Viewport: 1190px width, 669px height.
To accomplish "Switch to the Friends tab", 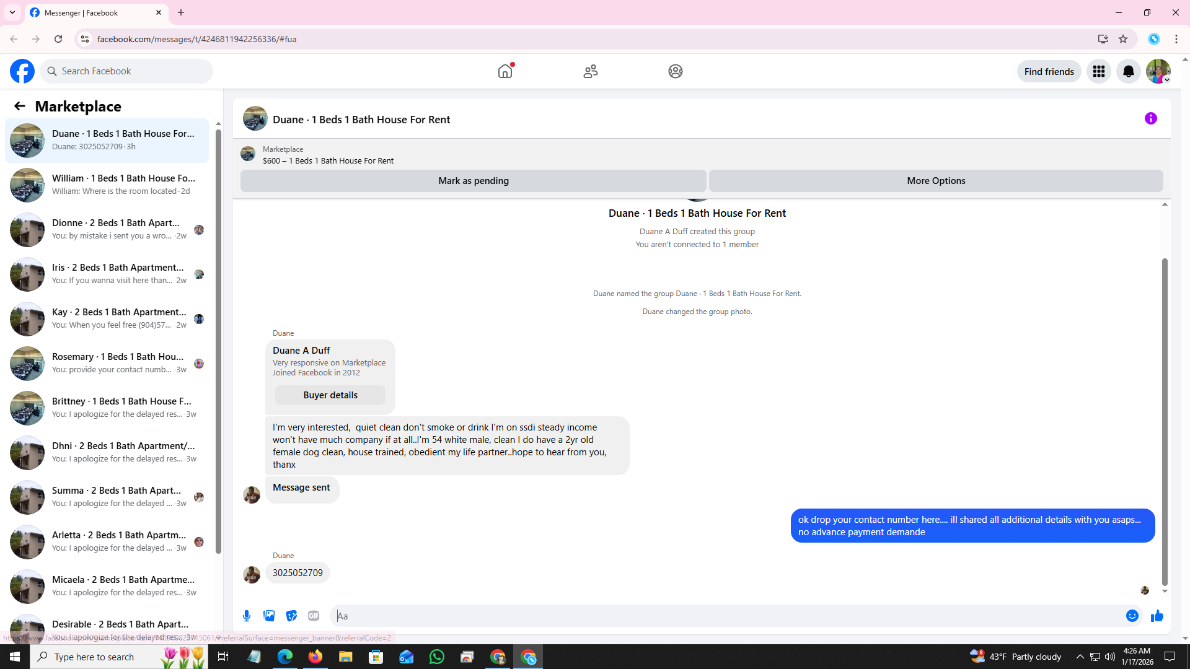I will (x=590, y=71).
